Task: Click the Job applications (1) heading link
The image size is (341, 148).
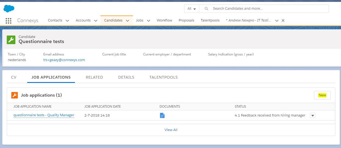Action: point(42,95)
